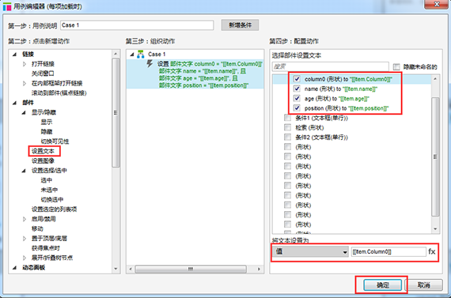451x298 pixels.
Task: Click the action tree's scroll-down arrow
Action: (116, 269)
